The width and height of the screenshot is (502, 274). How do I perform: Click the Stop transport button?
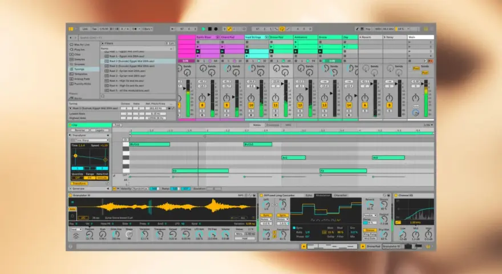pyautogui.click(x=210, y=29)
